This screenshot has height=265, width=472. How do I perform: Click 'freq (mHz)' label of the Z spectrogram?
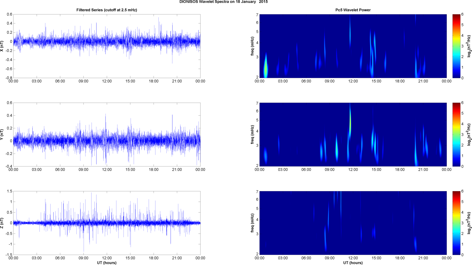[x=253, y=223]
